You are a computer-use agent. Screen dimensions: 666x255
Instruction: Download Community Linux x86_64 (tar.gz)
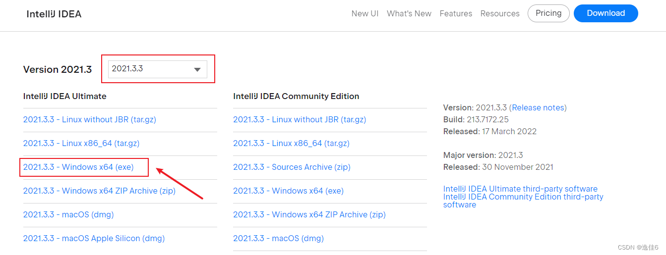click(291, 143)
